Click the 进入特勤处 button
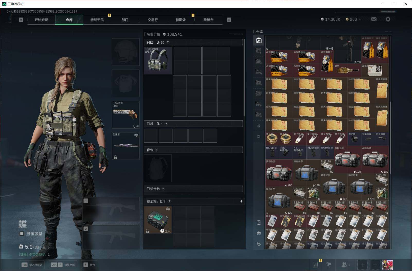This screenshot has height=271, width=412. 32,265
